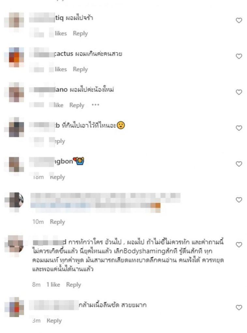View likes on the 'cactus' comment

tap(61, 69)
